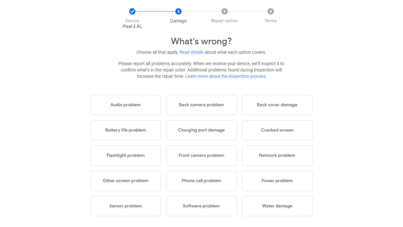Screen dimensions: 403x227
Task: Toggle the Water damage option
Action: click(277, 206)
